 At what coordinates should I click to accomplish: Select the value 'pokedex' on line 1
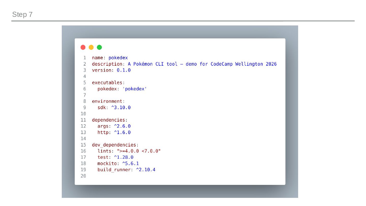pyautogui.click(x=118, y=58)
